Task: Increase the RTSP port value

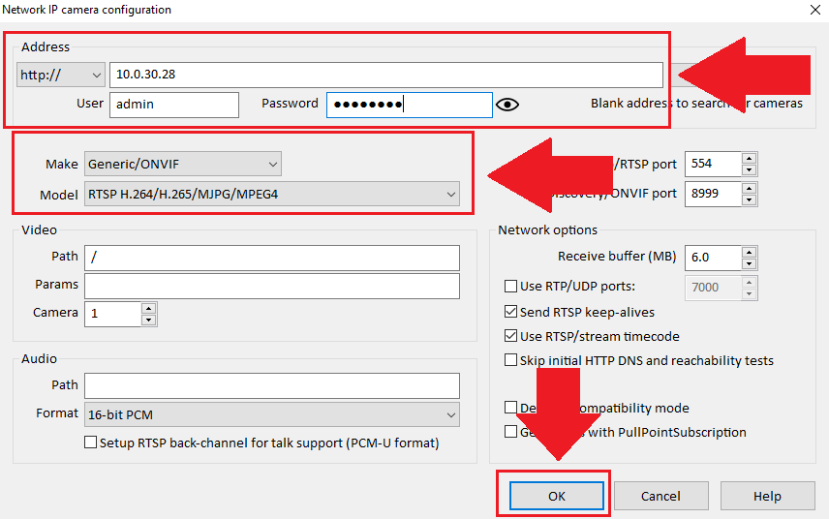Action: [749, 158]
